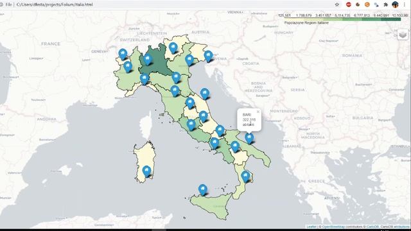The height and width of the screenshot is (231, 411).
Task: Click the Venezia marker in Veneto
Action: (189, 60)
